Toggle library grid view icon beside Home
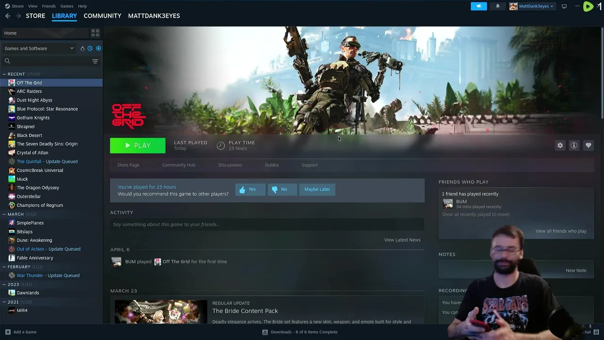 coord(95,33)
